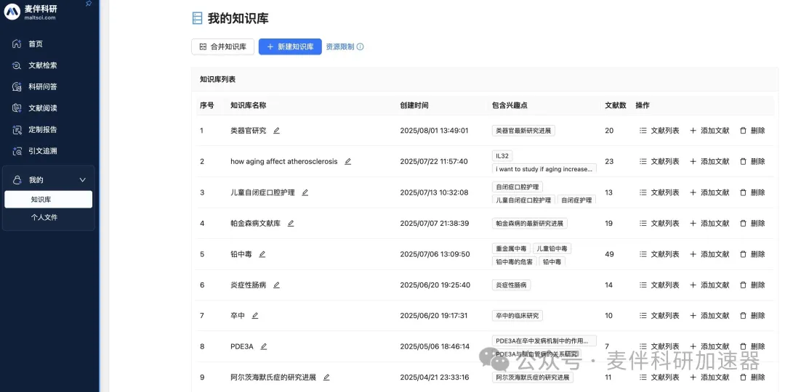
Task: Open 科研问答 from the sidebar
Action: coord(42,87)
